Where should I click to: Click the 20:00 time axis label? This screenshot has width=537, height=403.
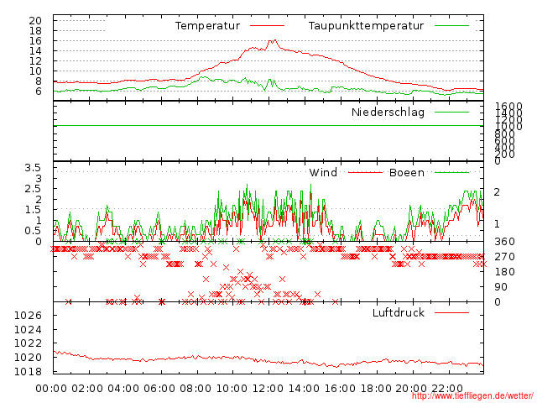point(411,389)
